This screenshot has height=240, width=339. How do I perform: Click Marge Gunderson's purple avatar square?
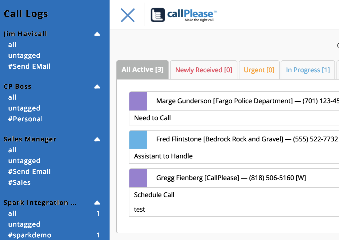coord(138,101)
